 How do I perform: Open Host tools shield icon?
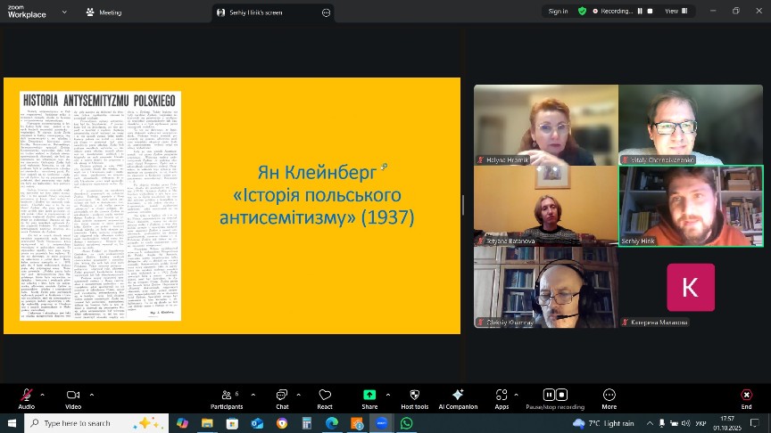coord(414,396)
